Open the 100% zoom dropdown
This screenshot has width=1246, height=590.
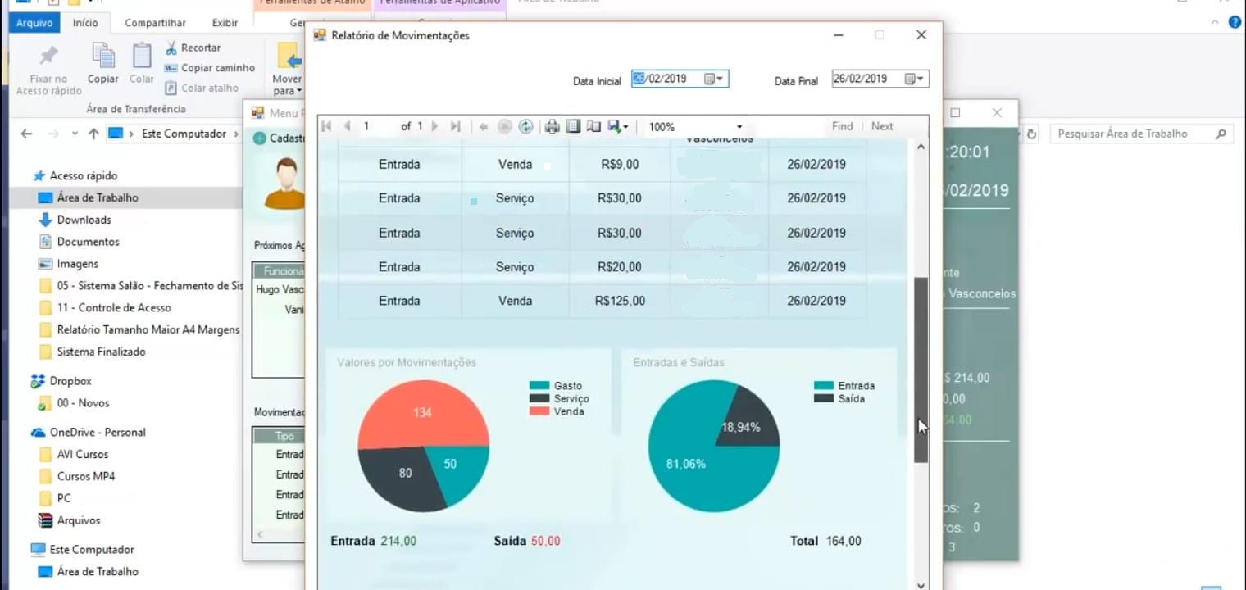[739, 127]
